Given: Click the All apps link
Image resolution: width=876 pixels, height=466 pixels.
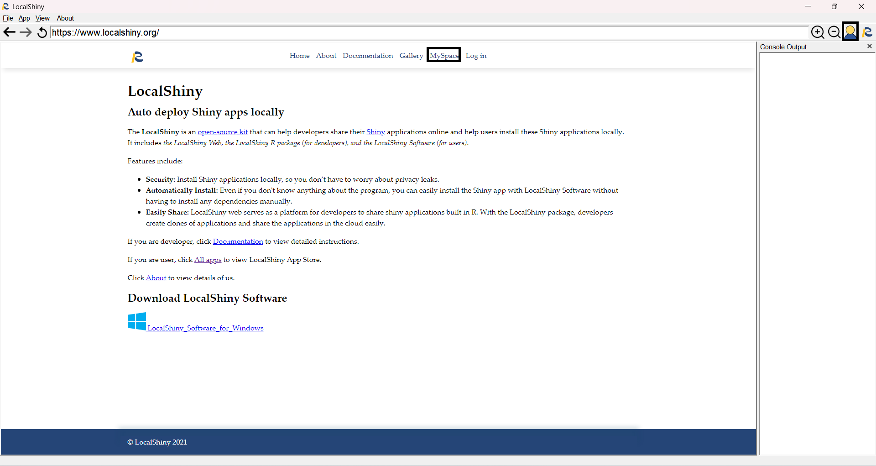Looking at the screenshot, I should (208, 260).
